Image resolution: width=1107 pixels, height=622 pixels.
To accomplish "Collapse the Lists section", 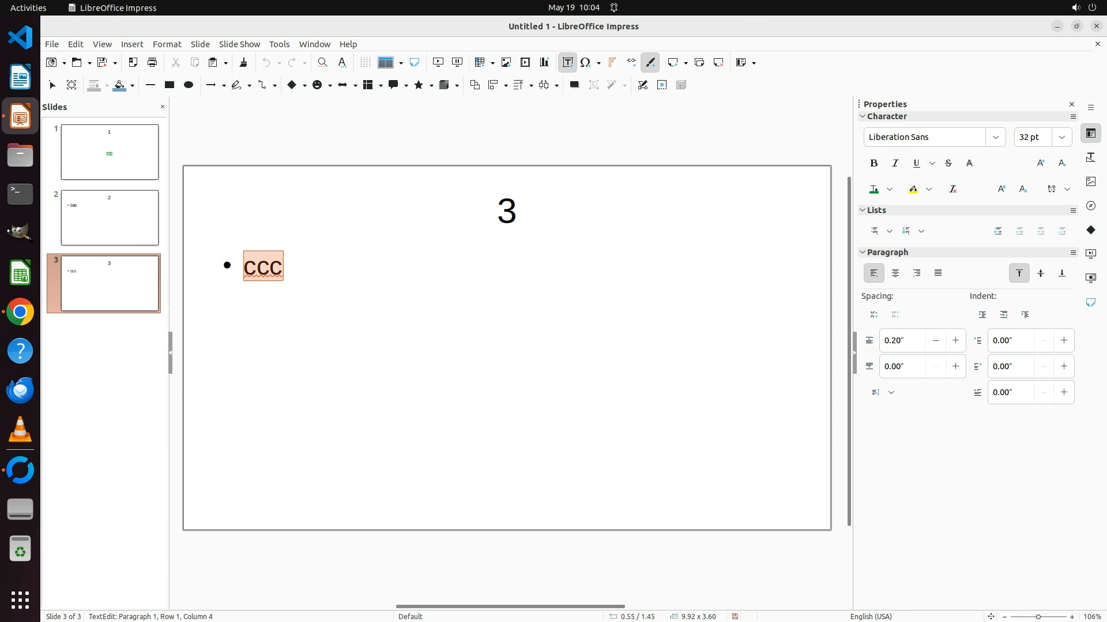I will pos(863,210).
